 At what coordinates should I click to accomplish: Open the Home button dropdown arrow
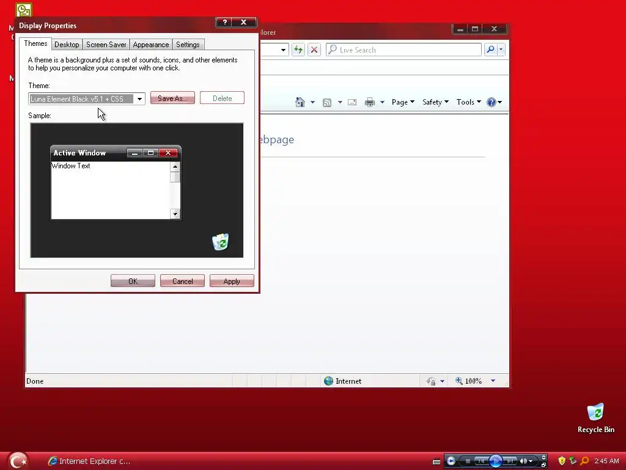(x=312, y=102)
